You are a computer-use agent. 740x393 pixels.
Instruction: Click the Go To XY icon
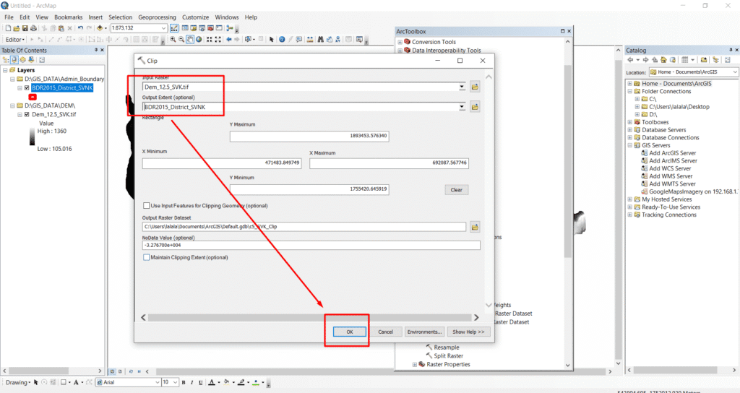point(338,40)
